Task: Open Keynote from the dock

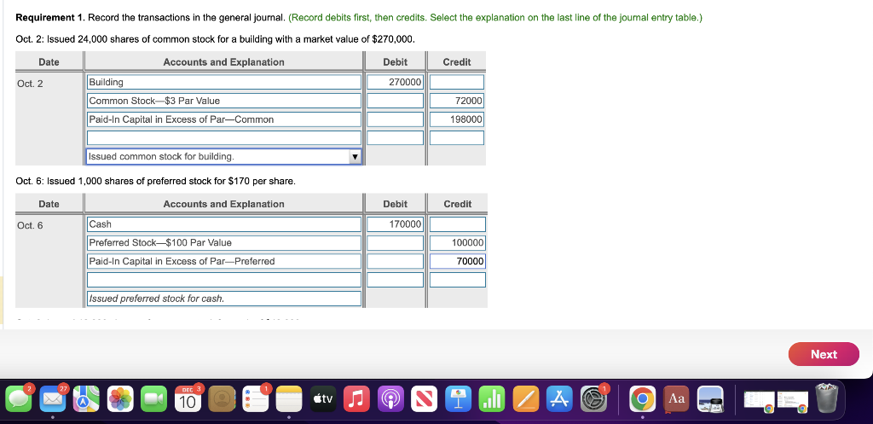Action: pyautogui.click(x=458, y=399)
